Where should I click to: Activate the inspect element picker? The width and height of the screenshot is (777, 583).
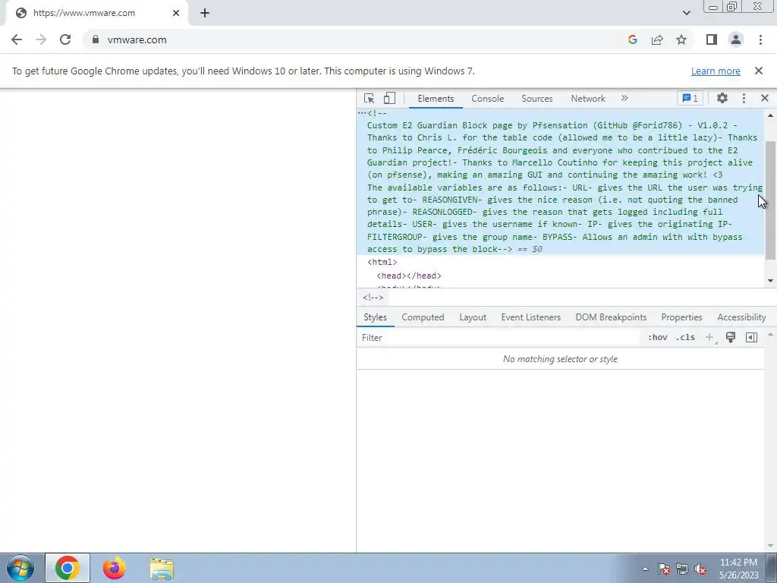point(370,98)
